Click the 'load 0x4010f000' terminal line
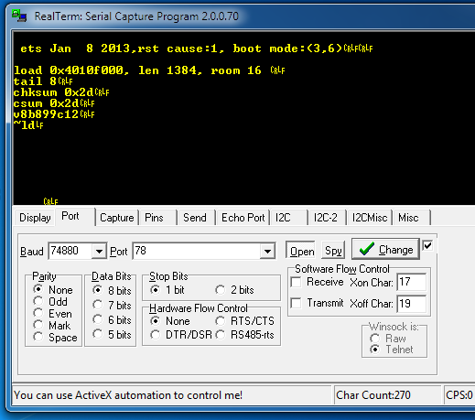Viewport: 475px width, 420px height. [x=149, y=70]
